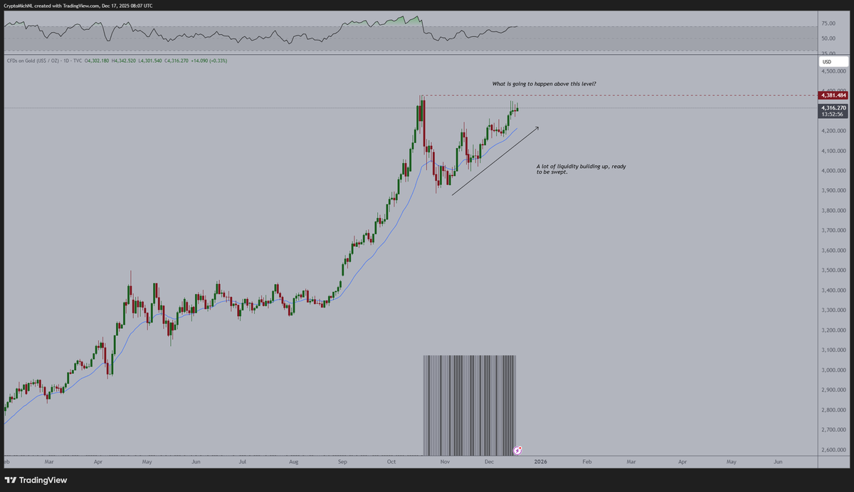Click the TVC exchange label in header
Screen dimensions: 854x492
coord(78,61)
